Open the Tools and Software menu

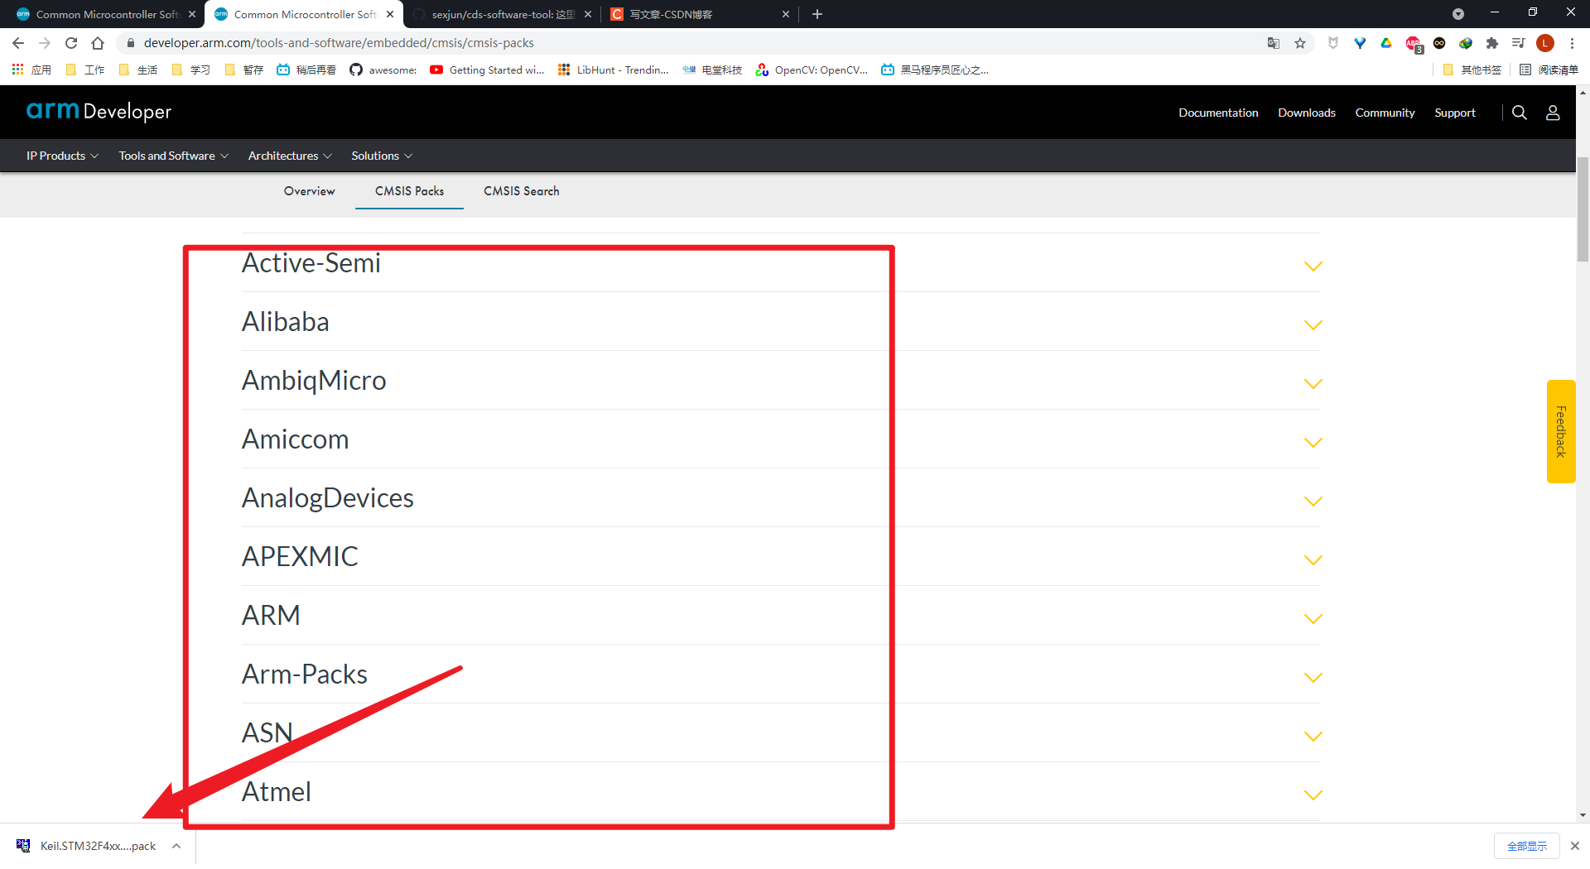point(173,156)
